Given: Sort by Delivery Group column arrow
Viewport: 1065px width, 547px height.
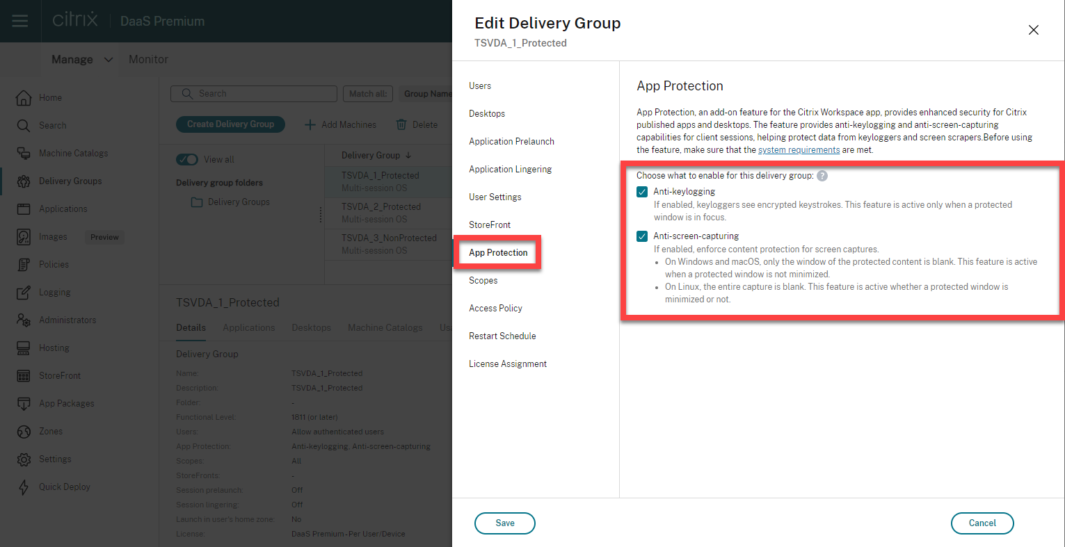Looking at the screenshot, I should 408,155.
